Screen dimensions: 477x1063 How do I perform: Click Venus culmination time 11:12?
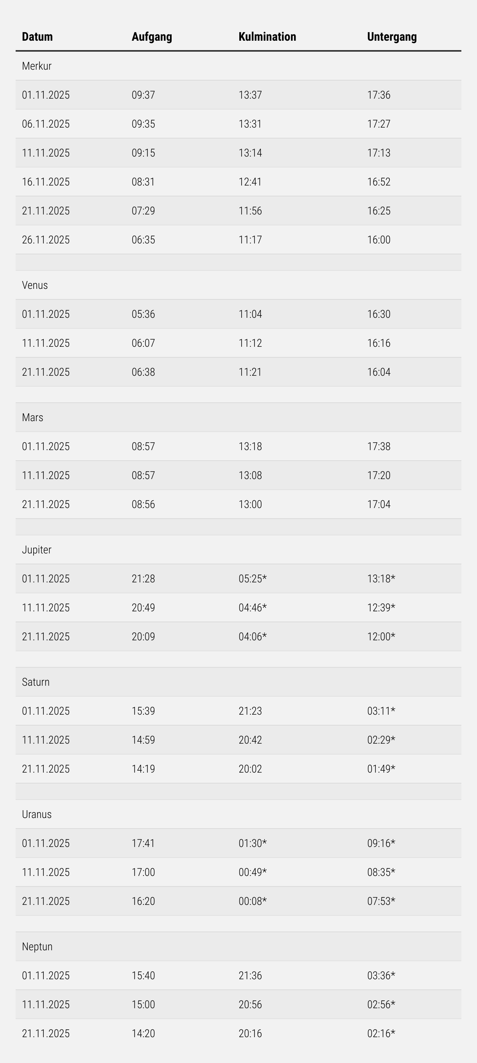[250, 343]
